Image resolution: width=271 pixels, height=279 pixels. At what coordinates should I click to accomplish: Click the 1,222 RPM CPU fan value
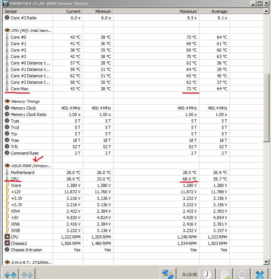[x=71, y=237]
